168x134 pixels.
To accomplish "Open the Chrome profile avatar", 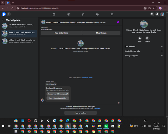I will [x=160, y=8].
